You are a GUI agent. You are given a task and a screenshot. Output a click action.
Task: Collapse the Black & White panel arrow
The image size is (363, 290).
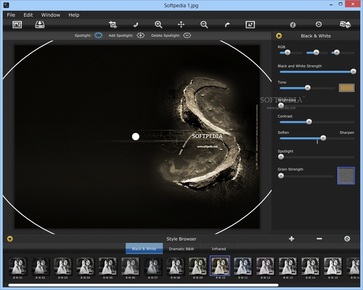click(279, 36)
